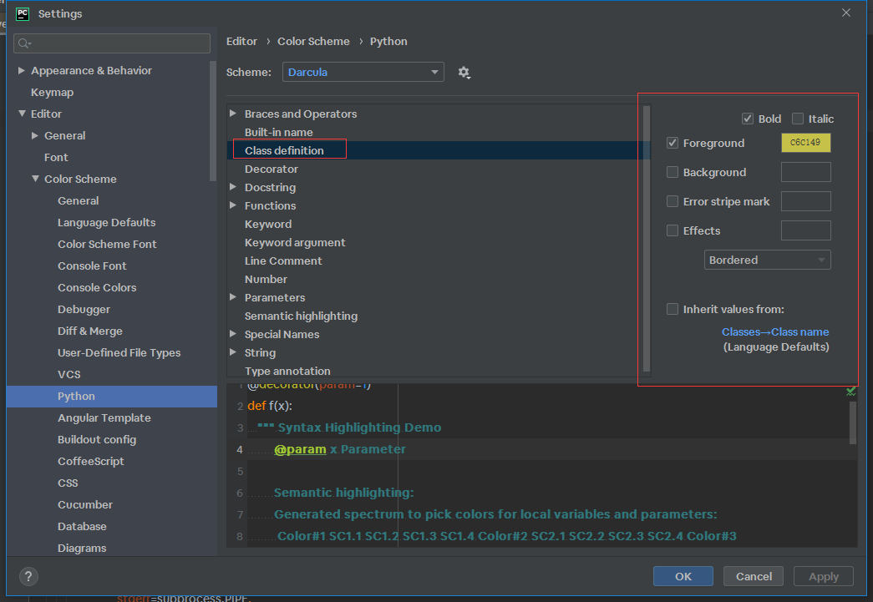This screenshot has height=602, width=873.
Task: Select Type annotation attribute
Action: click(x=287, y=371)
